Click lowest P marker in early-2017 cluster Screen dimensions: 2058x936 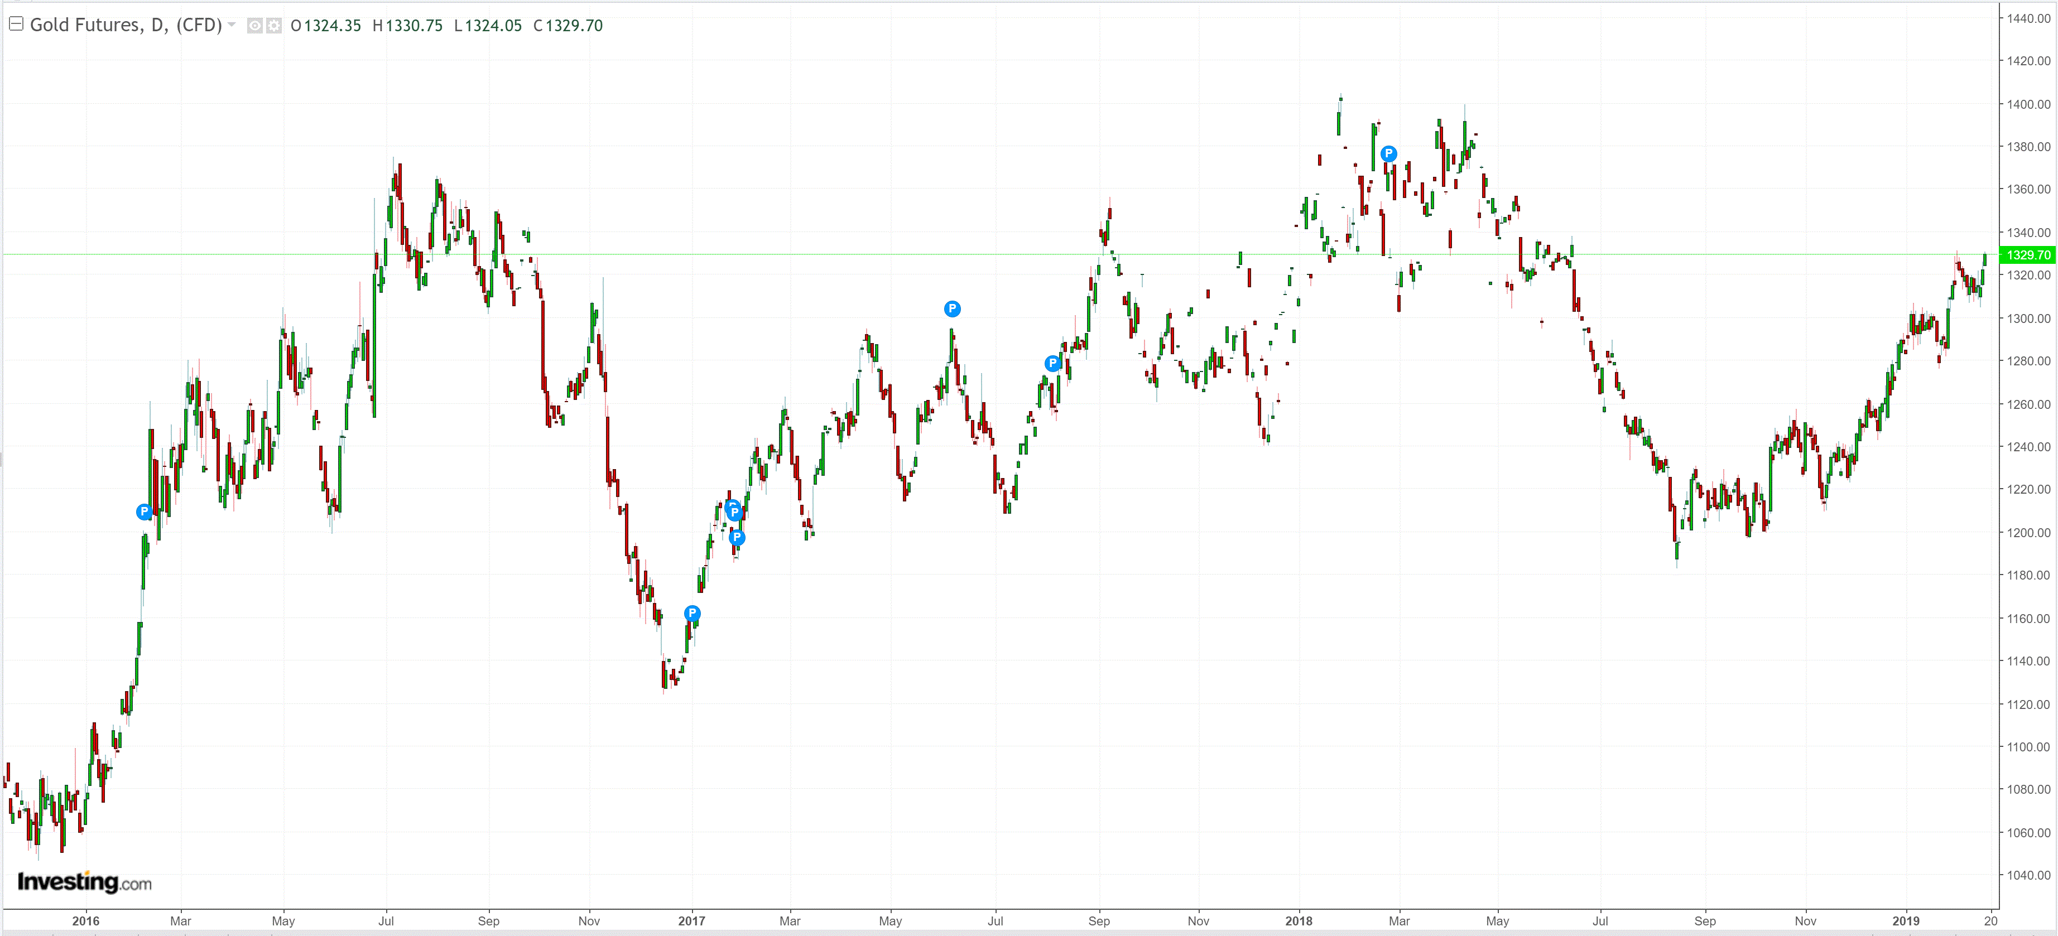pyautogui.click(x=737, y=538)
